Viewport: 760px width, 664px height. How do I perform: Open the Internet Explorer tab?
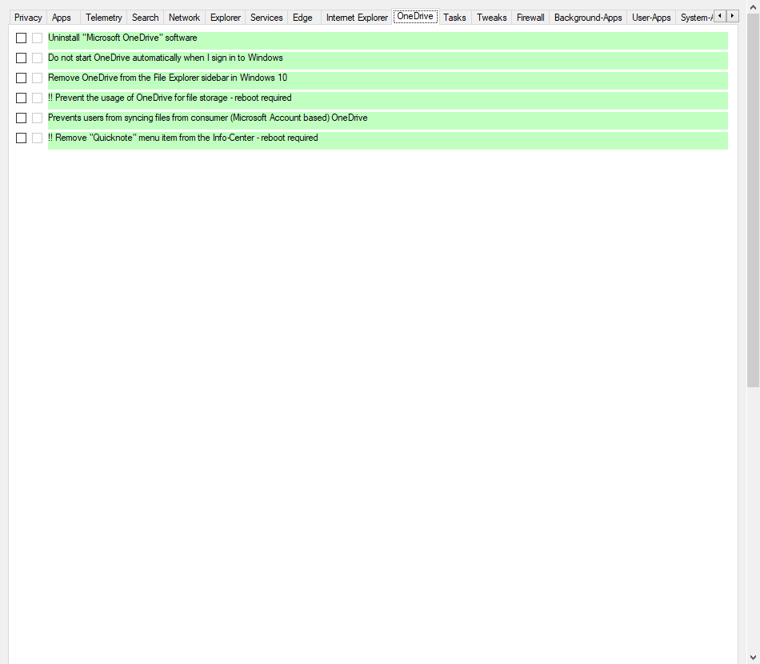[x=357, y=18]
